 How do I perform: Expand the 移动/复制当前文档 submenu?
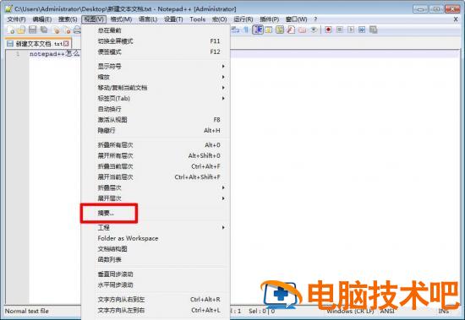pos(156,88)
